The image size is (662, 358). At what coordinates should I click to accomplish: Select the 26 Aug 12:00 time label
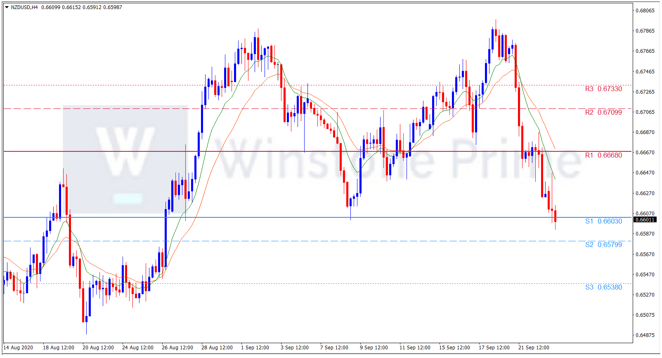pos(177,348)
